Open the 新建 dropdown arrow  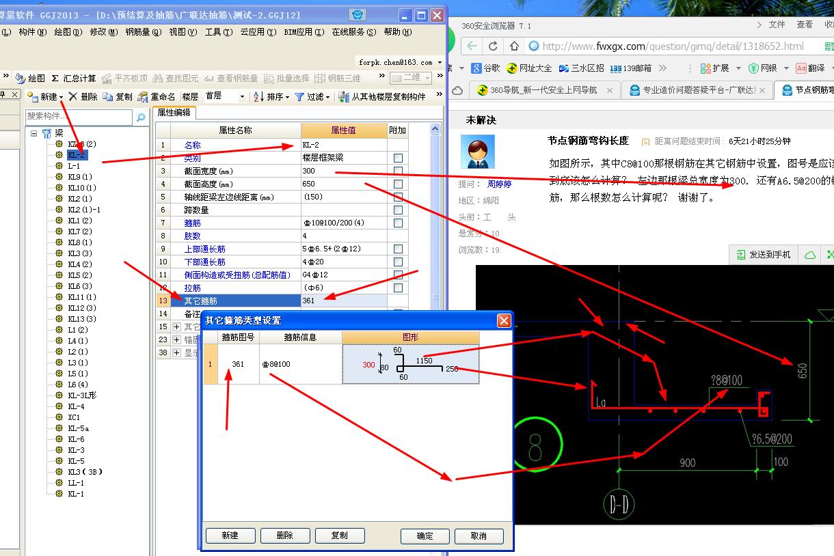coord(61,97)
